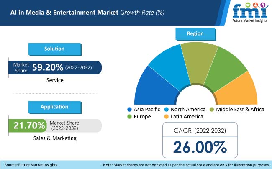Click the Europe legend dot
The width and height of the screenshot is (272, 169).
[x=130, y=116]
